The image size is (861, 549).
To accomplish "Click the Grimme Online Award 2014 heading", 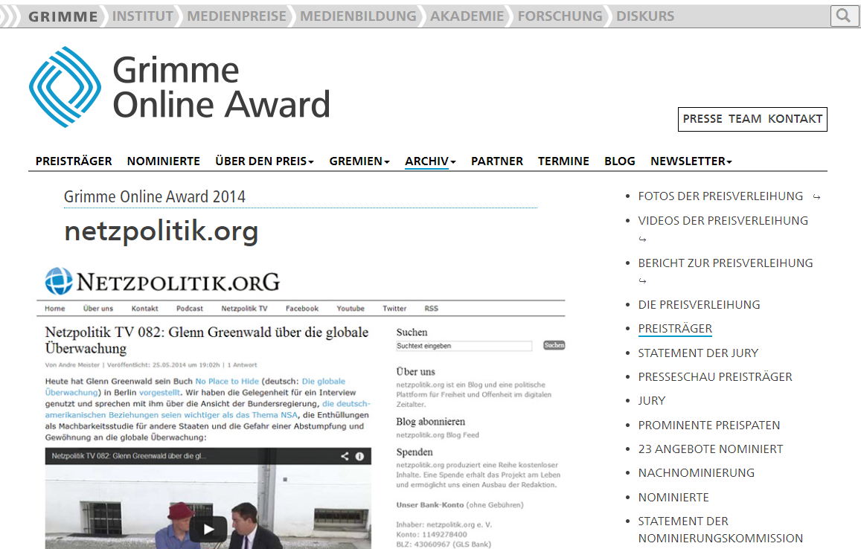I will [x=155, y=196].
